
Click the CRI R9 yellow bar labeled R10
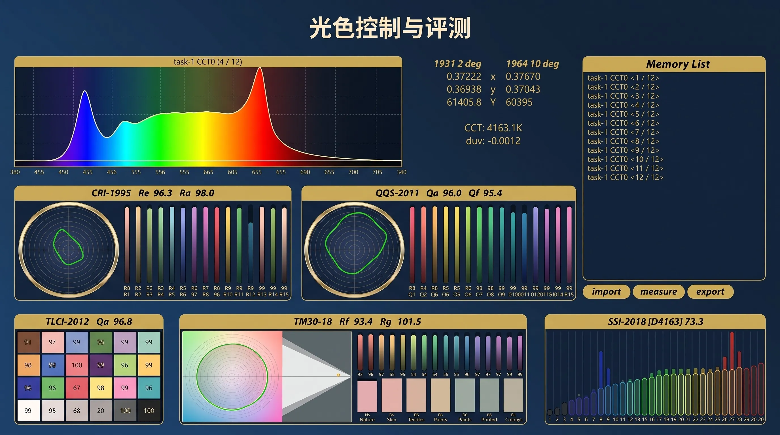228,244
